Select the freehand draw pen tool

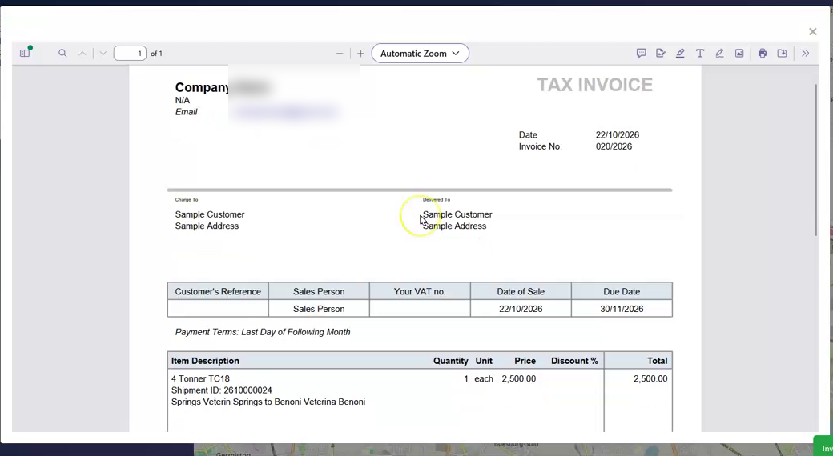click(x=719, y=53)
